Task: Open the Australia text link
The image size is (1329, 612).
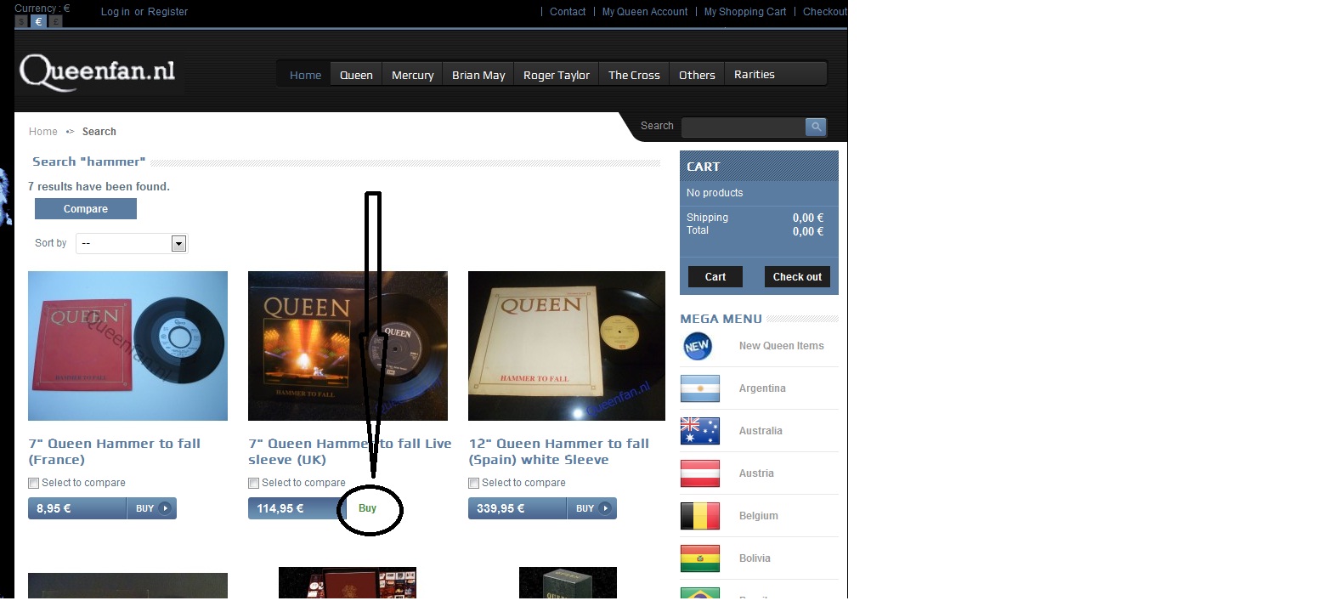Action: click(761, 431)
